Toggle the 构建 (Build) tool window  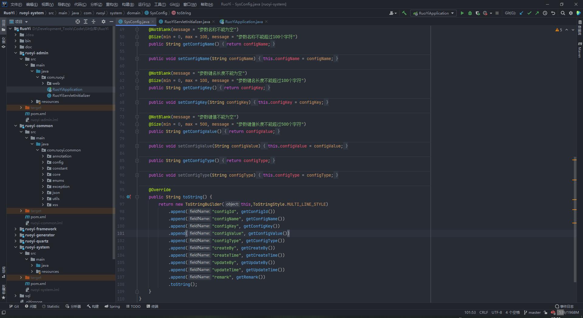[93, 306]
